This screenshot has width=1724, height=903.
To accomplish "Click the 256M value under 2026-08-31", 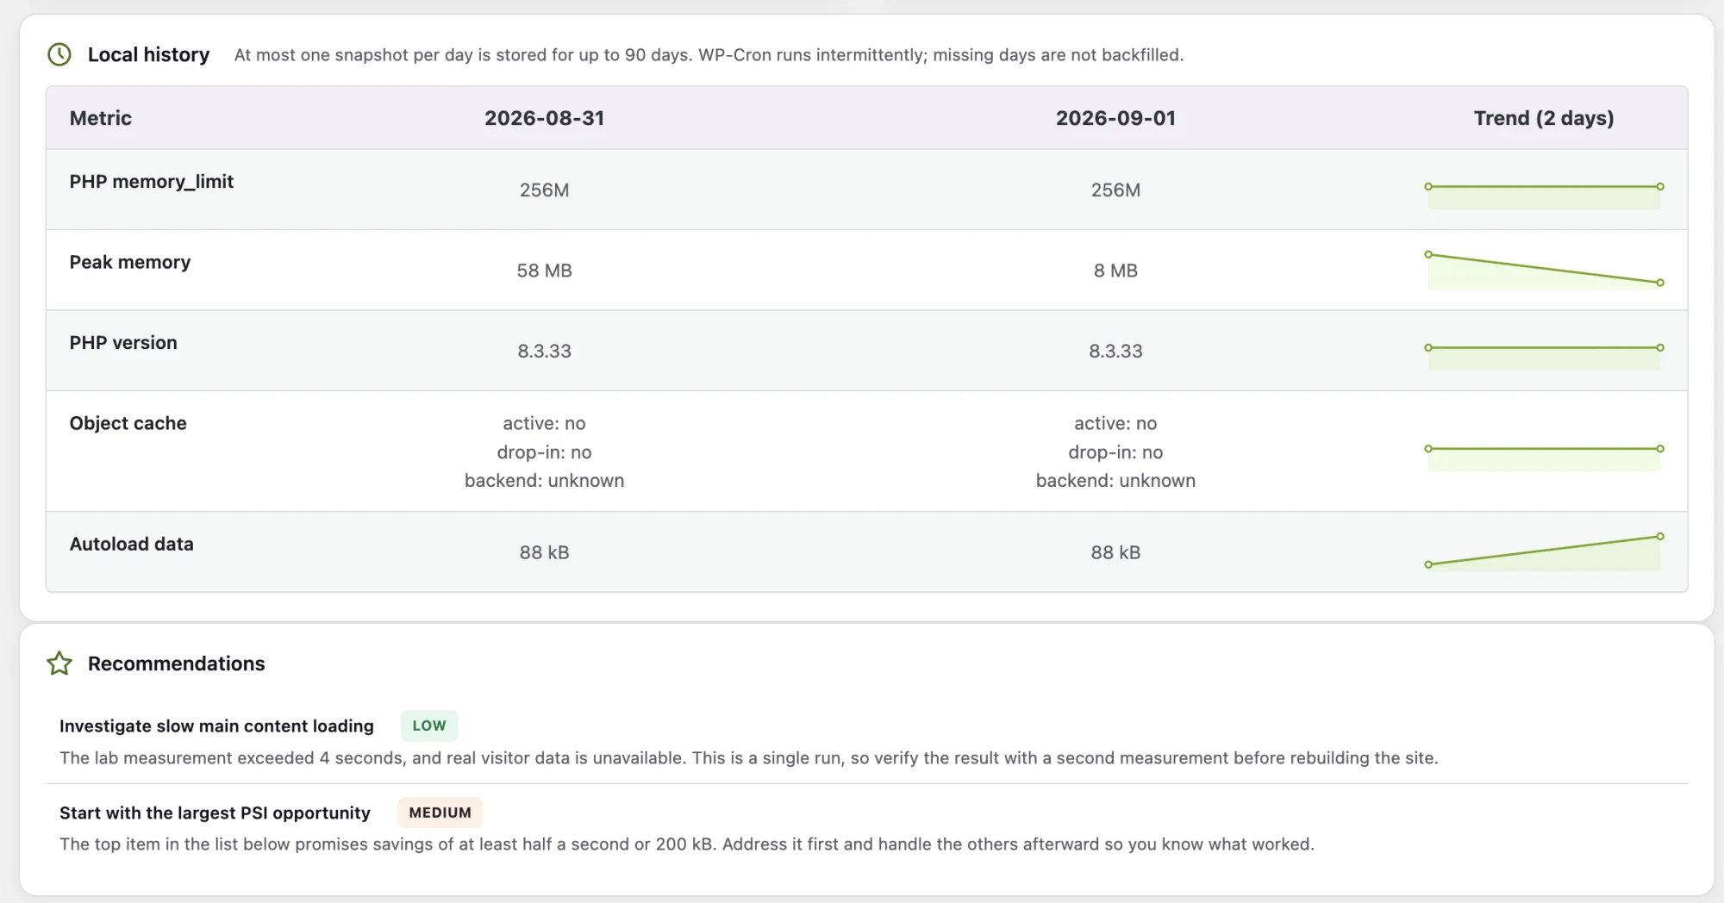I will point(544,190).
